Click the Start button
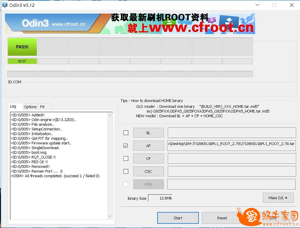This screenshot has height=228, width=300. (x=178, y=218)
